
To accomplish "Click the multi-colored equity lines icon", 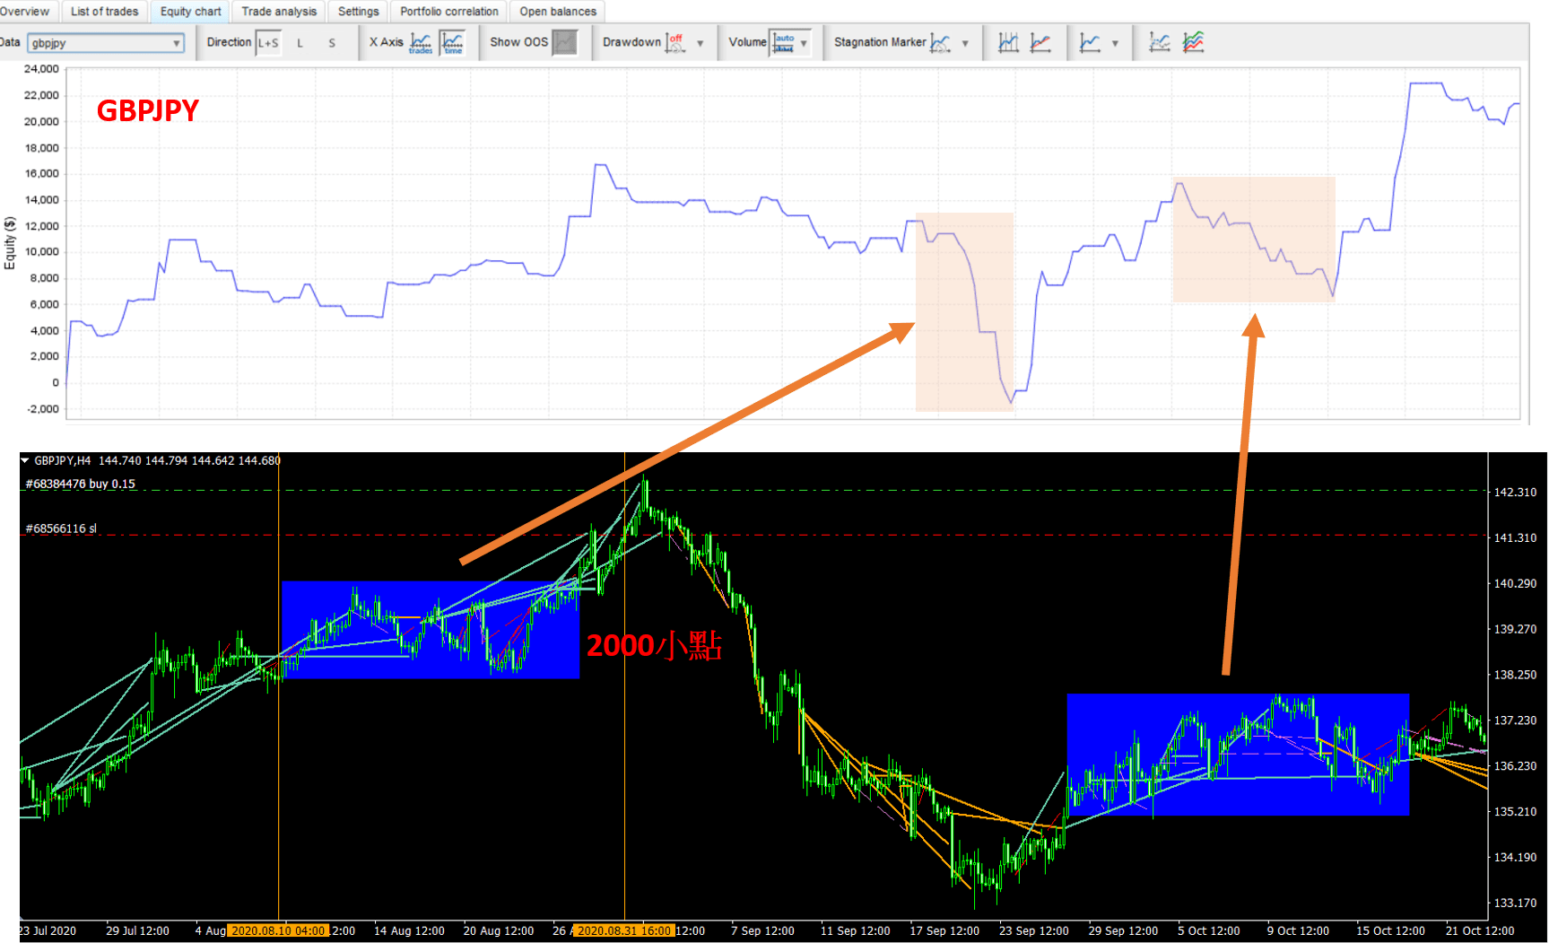I will pyautogui.click(x=1193, y=42).
